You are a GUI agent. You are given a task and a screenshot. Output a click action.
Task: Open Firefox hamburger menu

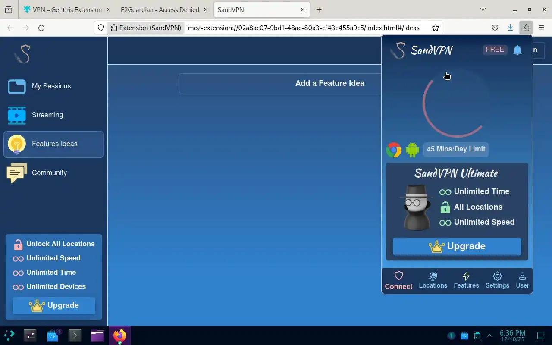[542, 28]
